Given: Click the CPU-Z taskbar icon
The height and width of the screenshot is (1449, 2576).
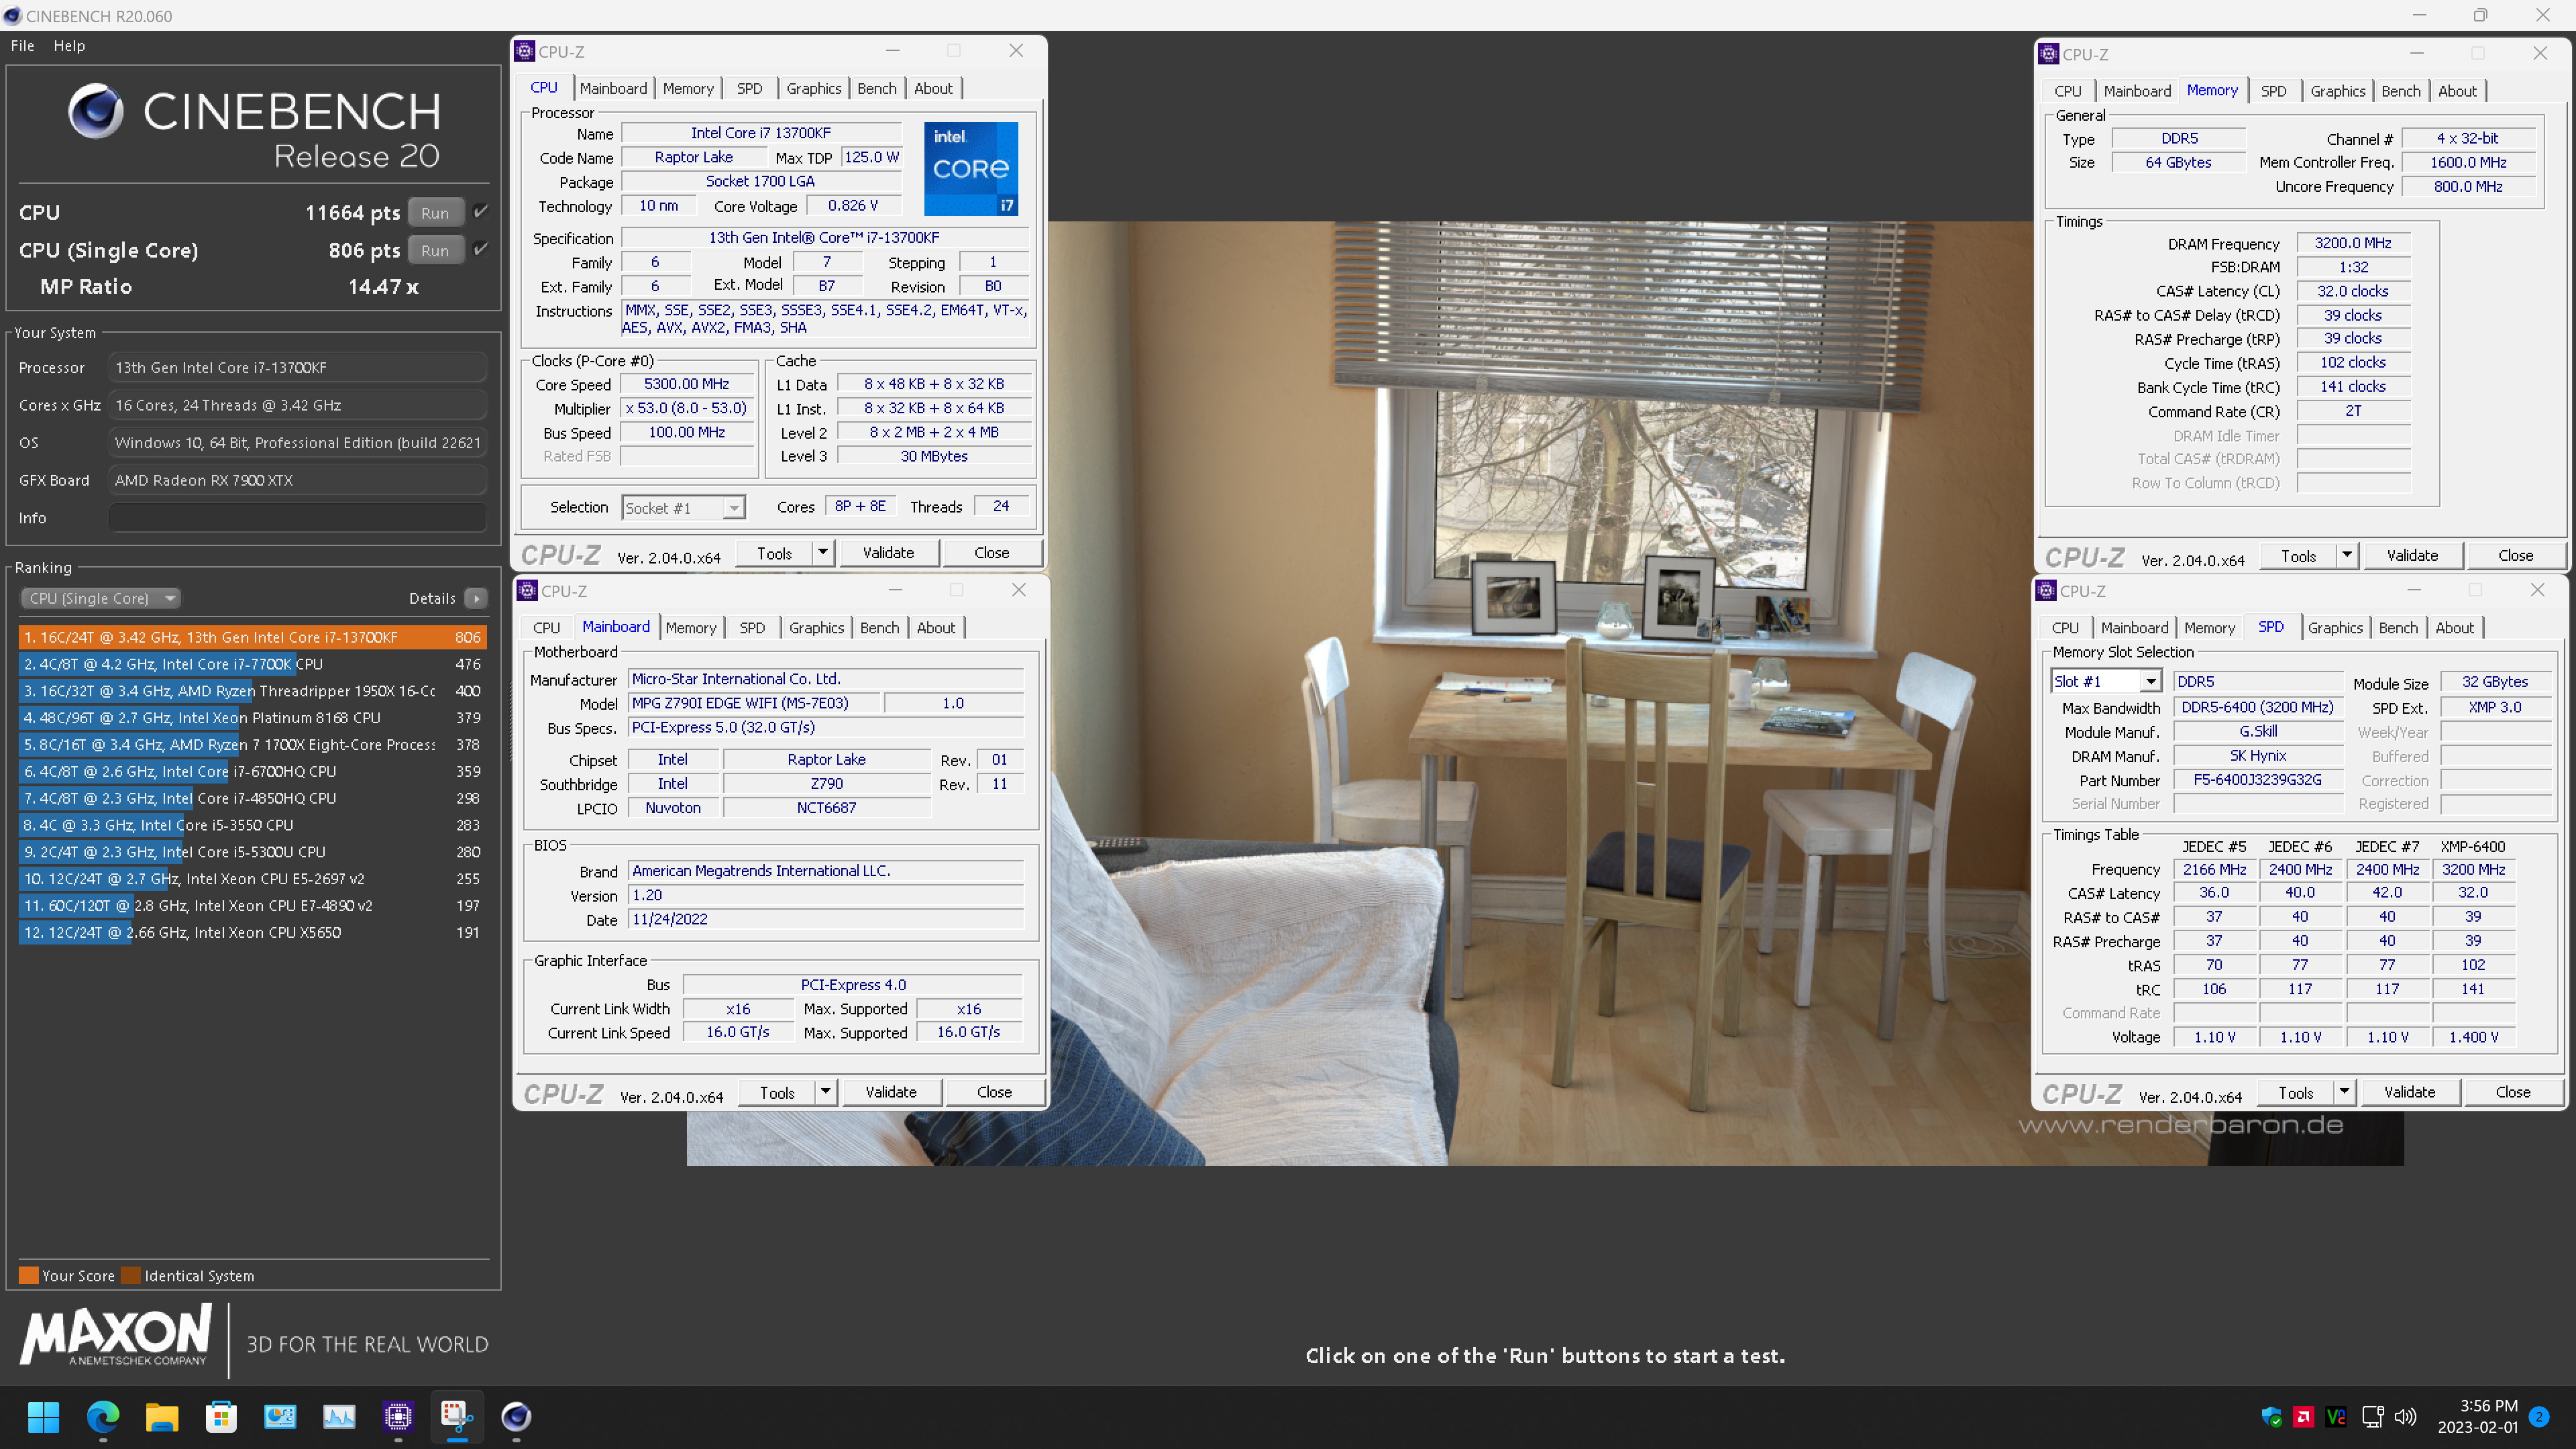Looking at the screenshot, I should (x=398, y=1416).
